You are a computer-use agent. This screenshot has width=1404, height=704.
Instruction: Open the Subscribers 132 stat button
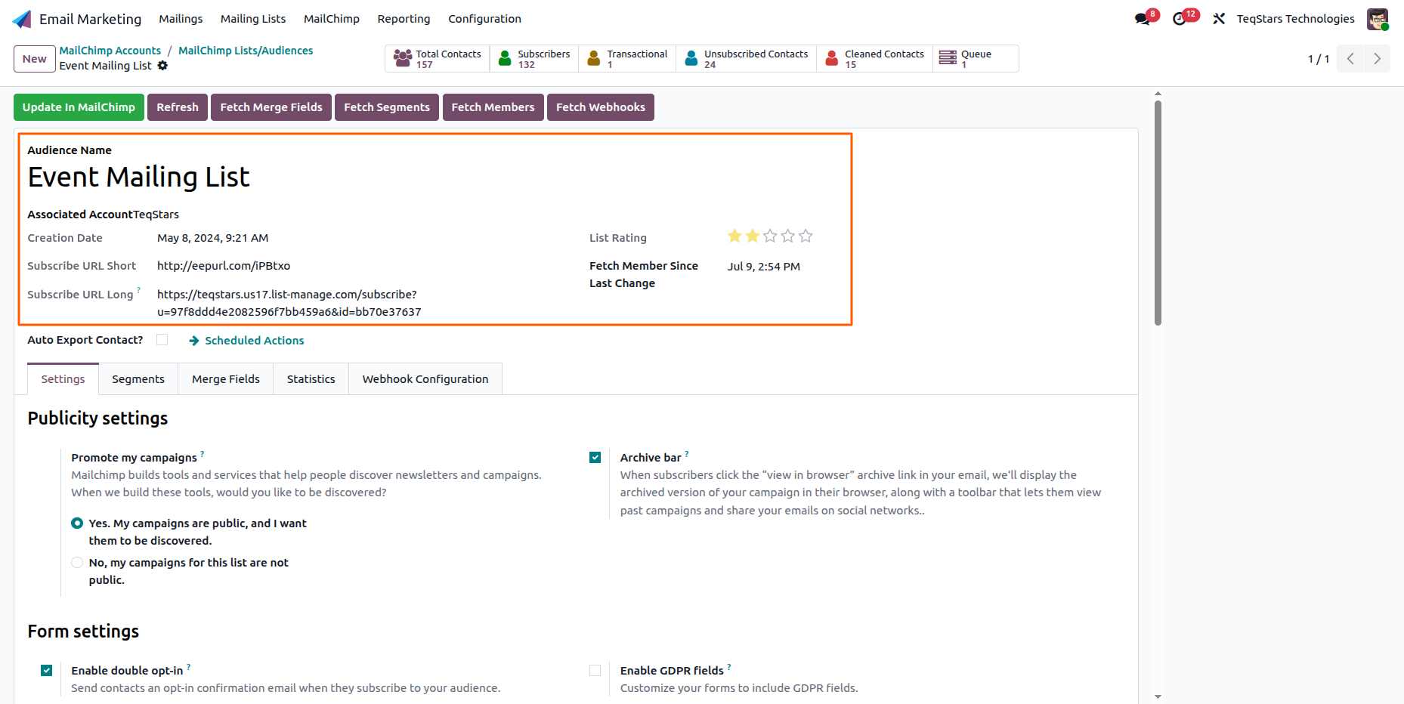[x=534, y=59]
